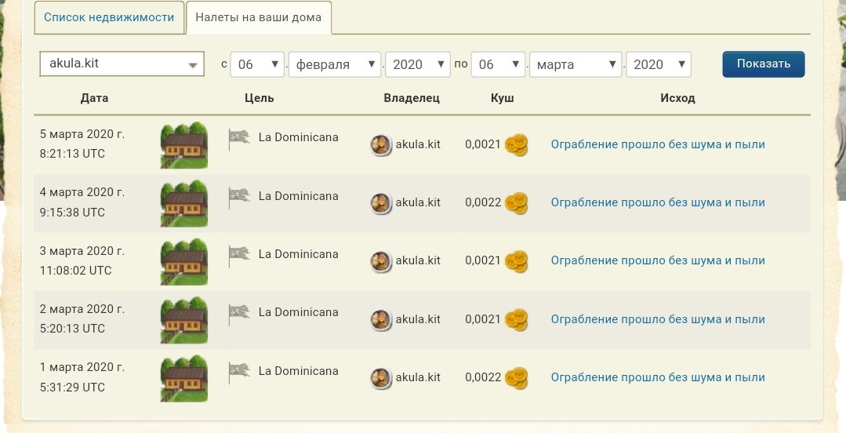Click pirate flag icon in 4 марта row

click(239, 197)
